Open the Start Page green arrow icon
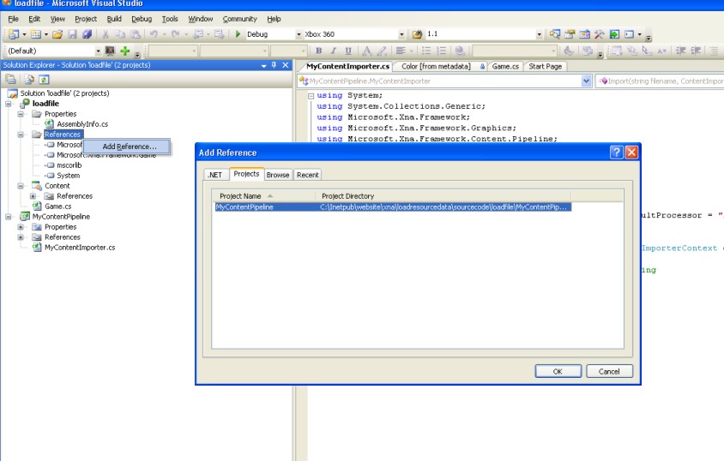The width and height of the screenshot is (724, 461). tap(614, 34)
